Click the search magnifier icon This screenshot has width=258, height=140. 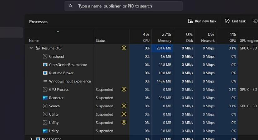pos(71,6)
